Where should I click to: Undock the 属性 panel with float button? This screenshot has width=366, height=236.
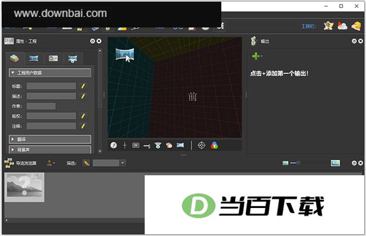click(93, 41)
